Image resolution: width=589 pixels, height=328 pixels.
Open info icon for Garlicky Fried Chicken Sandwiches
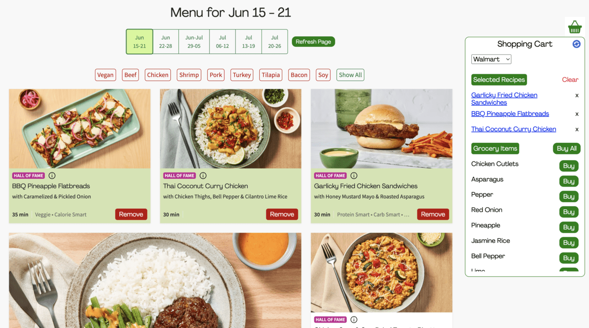click(354, 176)
